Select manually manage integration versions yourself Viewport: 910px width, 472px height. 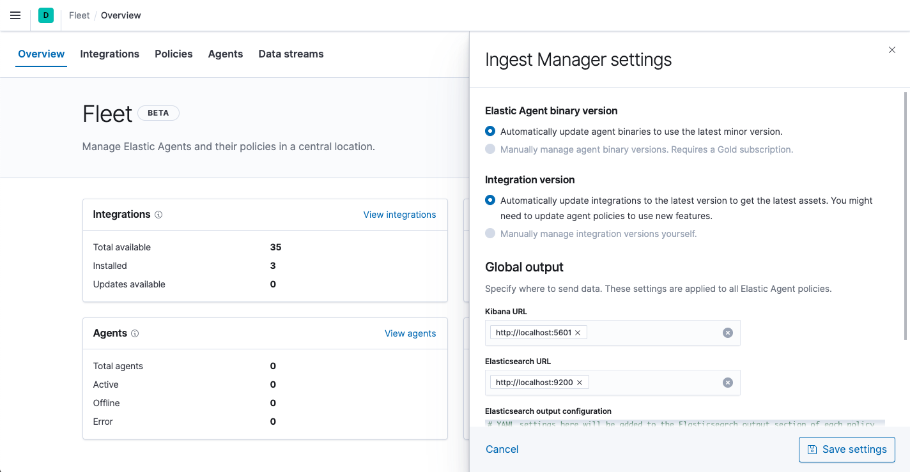(x=490, y=233)
